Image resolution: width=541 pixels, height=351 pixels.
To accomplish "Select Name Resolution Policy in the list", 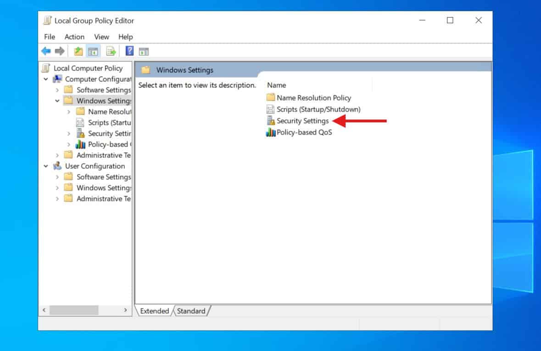I will pos(313,98).
